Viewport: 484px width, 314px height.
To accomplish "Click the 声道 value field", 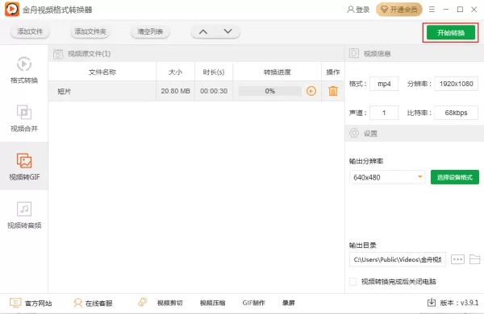I will (384, 113).
